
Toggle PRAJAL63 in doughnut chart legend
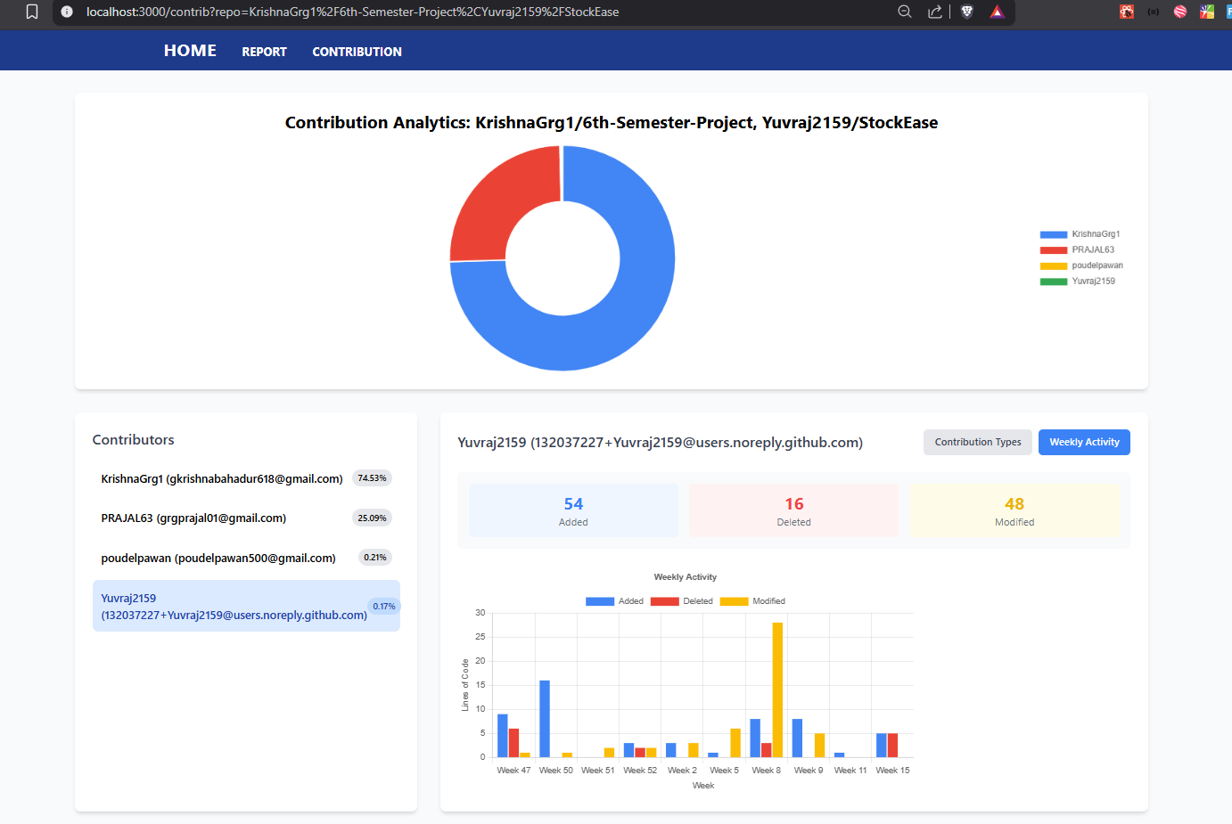click(x=1077, y=249)
